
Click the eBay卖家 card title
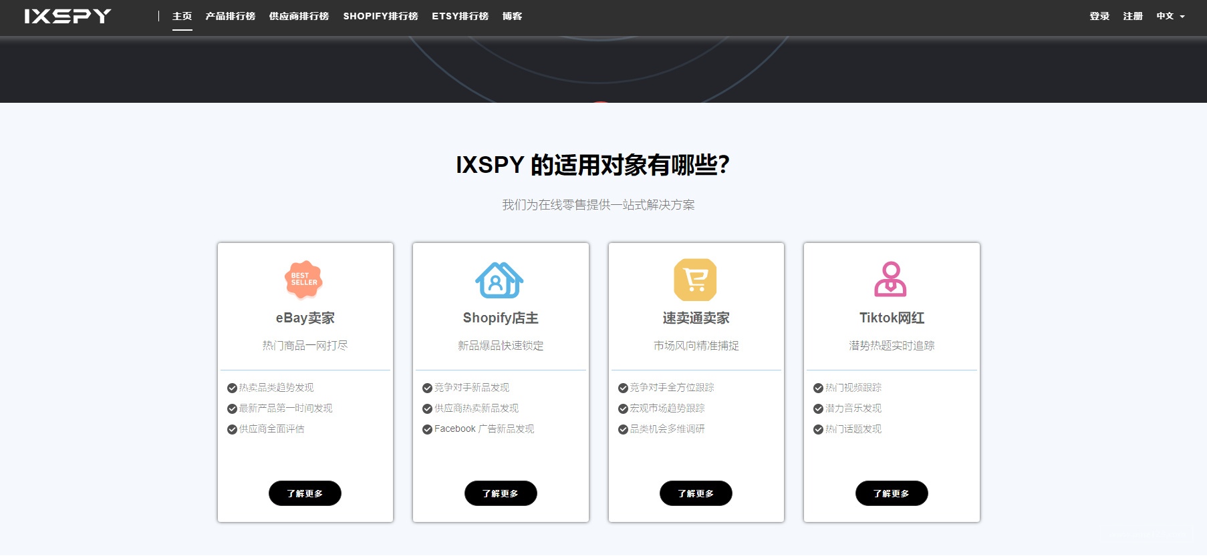click(x=305, y=318)
